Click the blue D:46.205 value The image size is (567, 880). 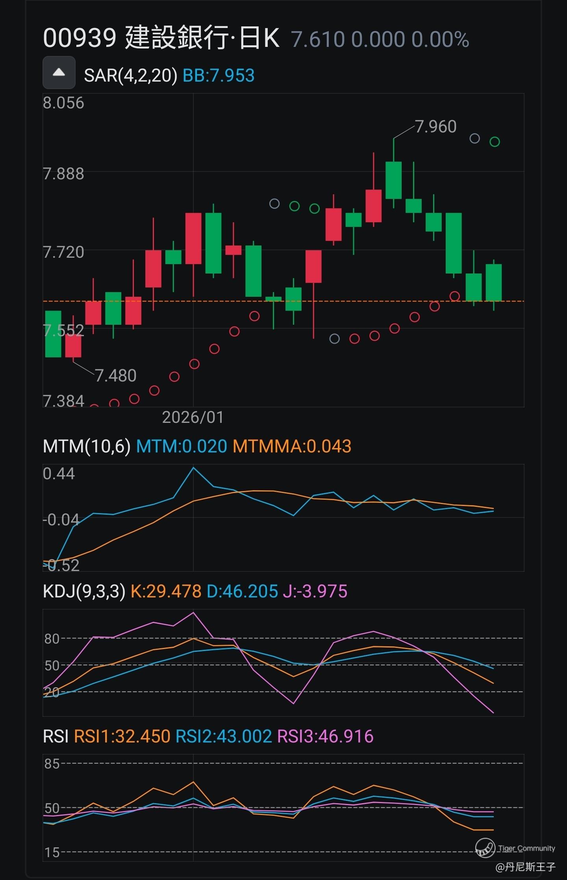(242, 591)
